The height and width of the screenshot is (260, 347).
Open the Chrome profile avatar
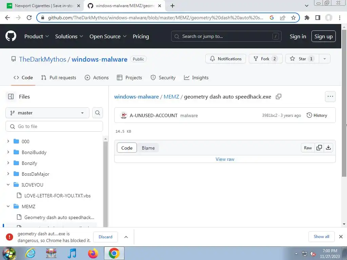pos(329,18)
